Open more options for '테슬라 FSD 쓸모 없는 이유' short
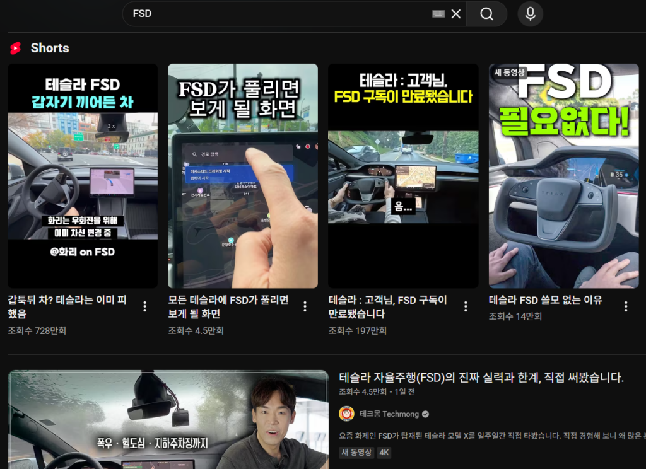 click(x=626, y=306)
